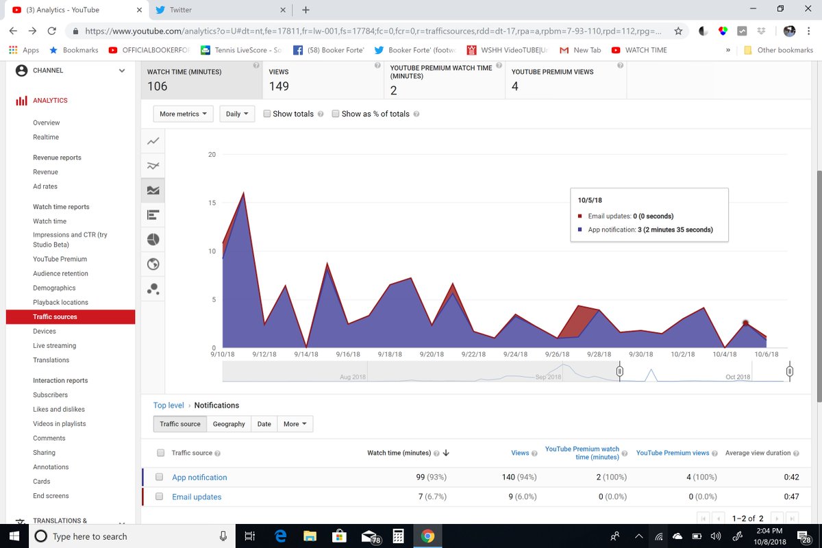Select the Views metric tile
The width and height of the screenshot is (822, 548).
[x=323, y=80]
